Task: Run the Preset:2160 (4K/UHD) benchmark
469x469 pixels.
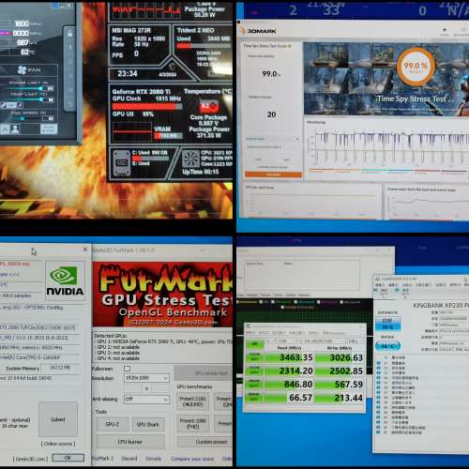Action: (x=192, y=401)
